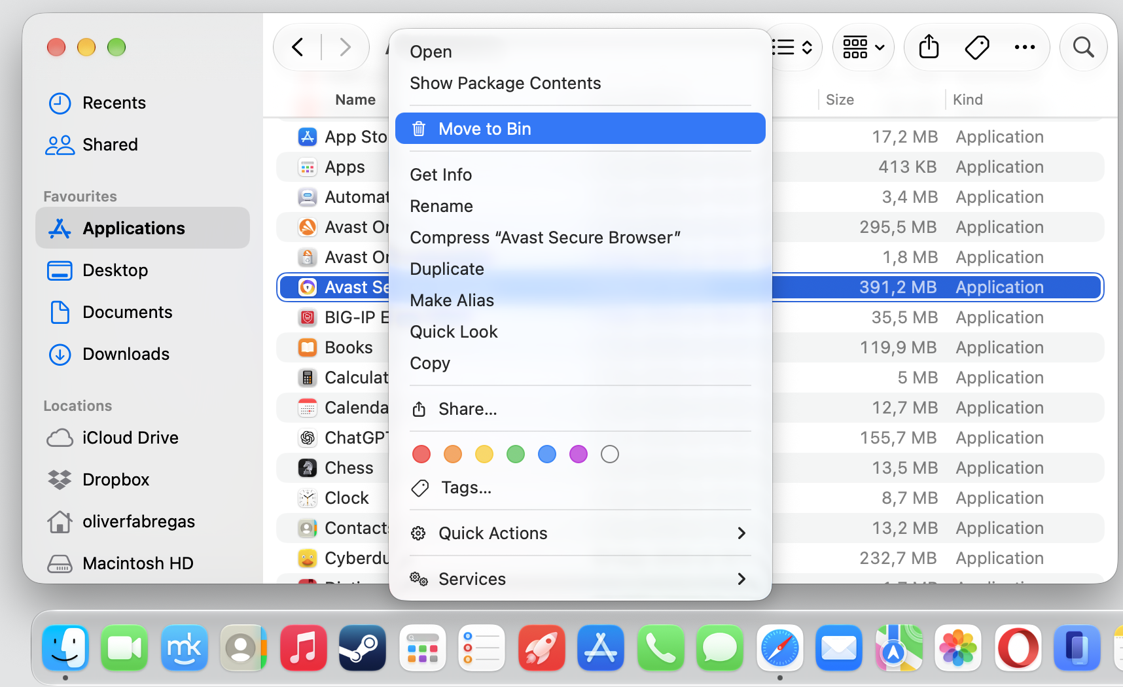Select the Clock app row
1123x687 pixels.
point(690,498)
